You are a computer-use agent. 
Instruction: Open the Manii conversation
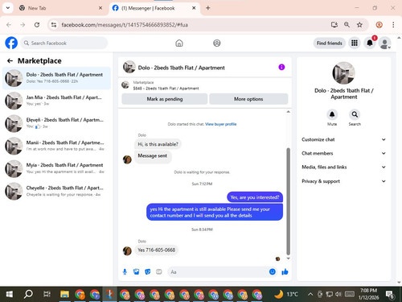pos(56,146)
